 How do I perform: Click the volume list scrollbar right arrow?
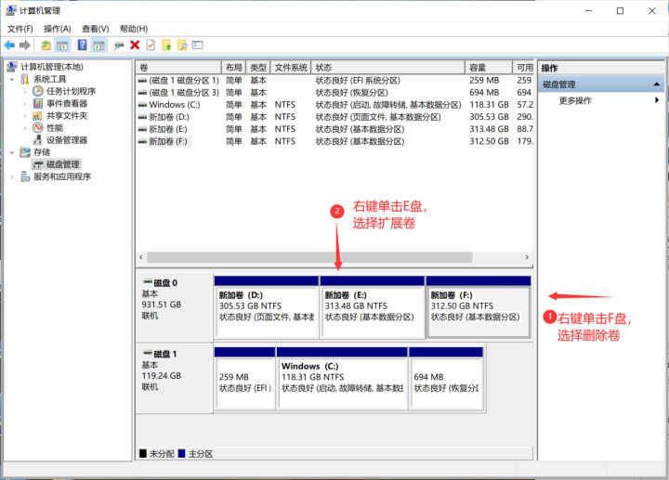[x=527, y=257]
